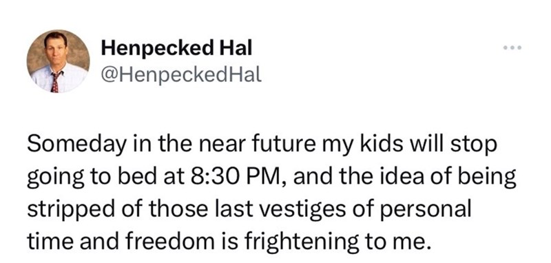Open the @HenpeckedHal handle link
The width and height of the screenshot is (551, 263).
pos(181,74)
